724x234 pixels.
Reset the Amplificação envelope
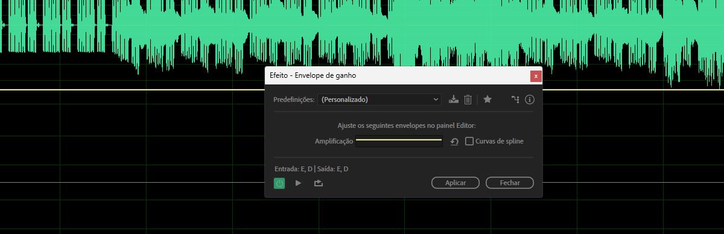click(454, 142)
